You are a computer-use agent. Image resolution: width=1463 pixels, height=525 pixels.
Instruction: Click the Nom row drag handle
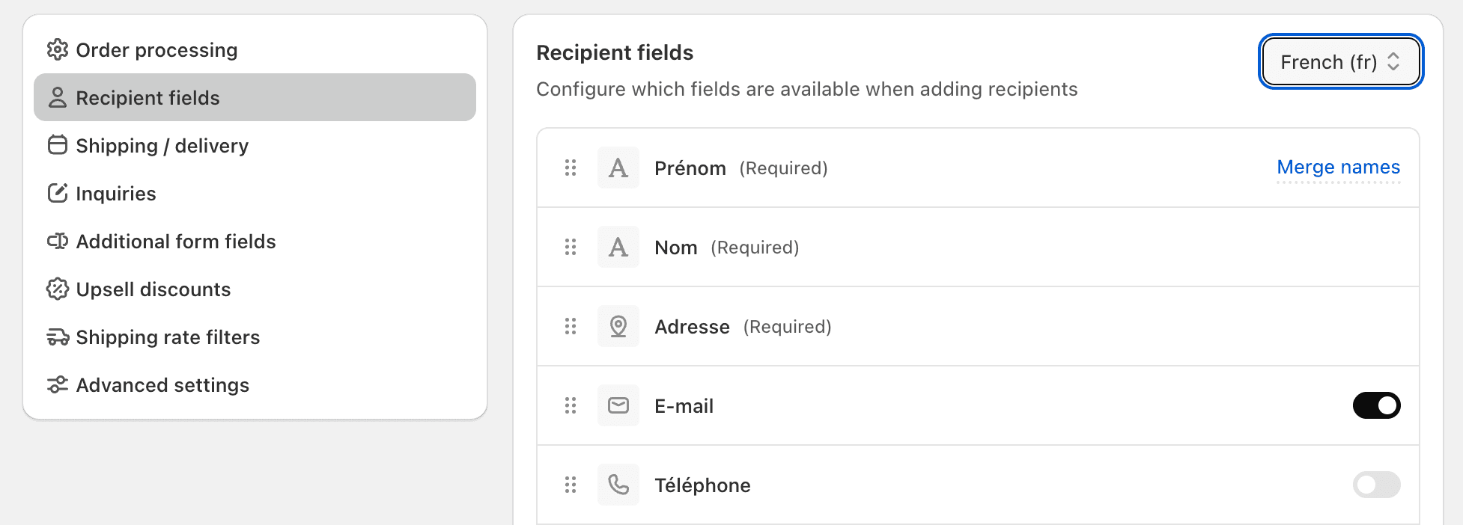pyautogui.click(x=571, y=248)
